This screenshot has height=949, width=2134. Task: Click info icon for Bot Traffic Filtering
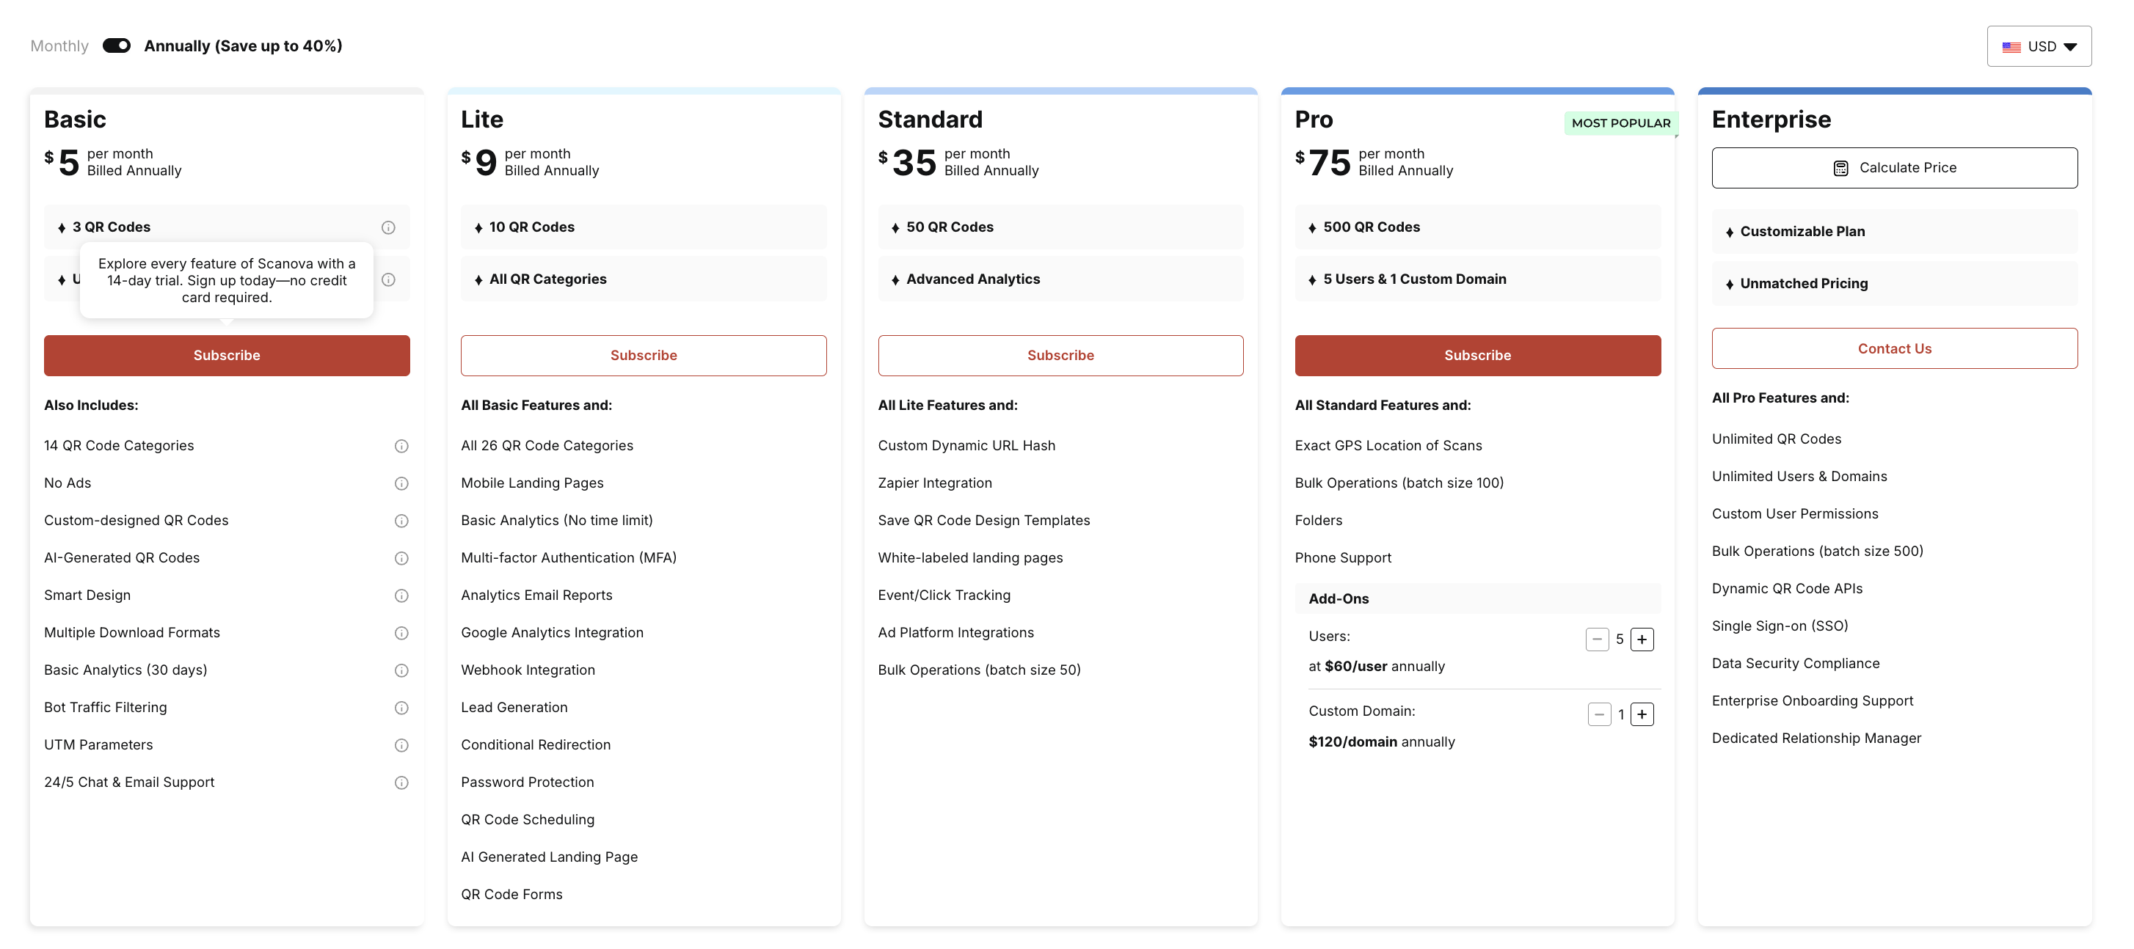coord(402,707)
